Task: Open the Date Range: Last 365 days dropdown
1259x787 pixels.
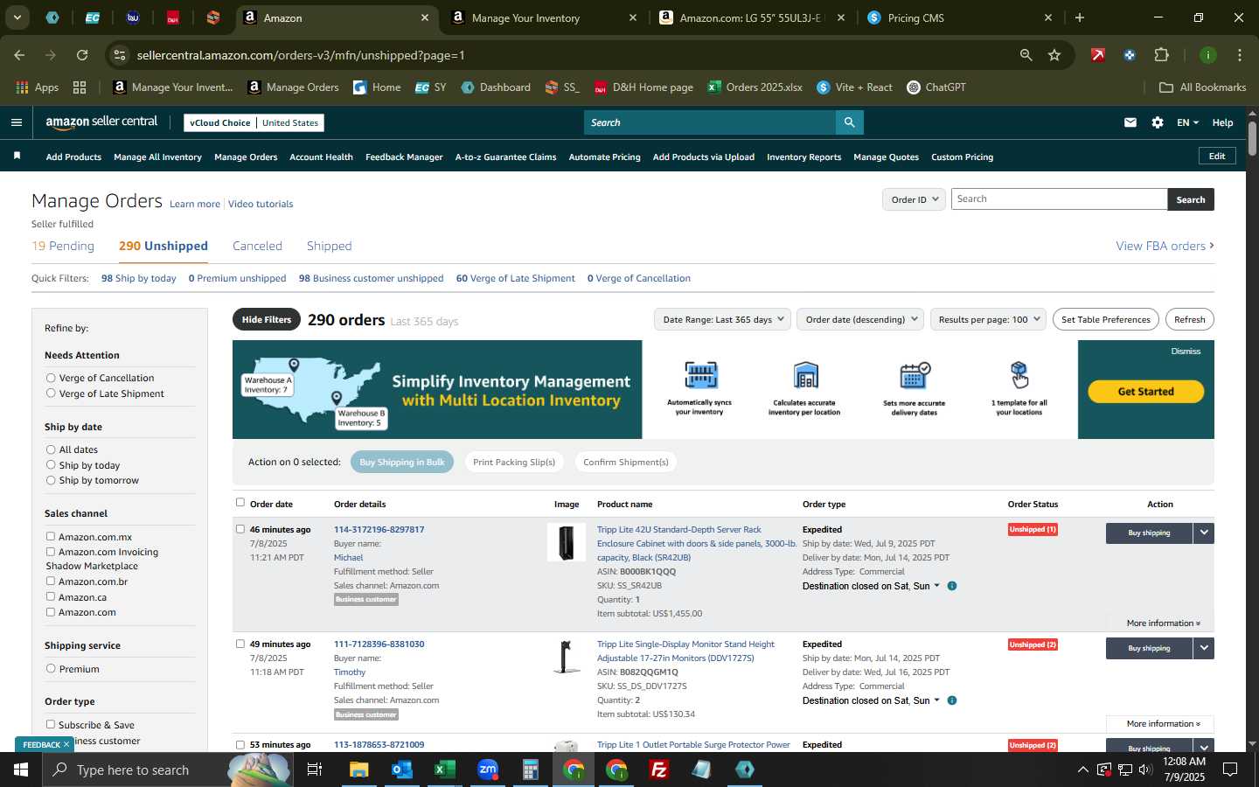Action: 722,319
